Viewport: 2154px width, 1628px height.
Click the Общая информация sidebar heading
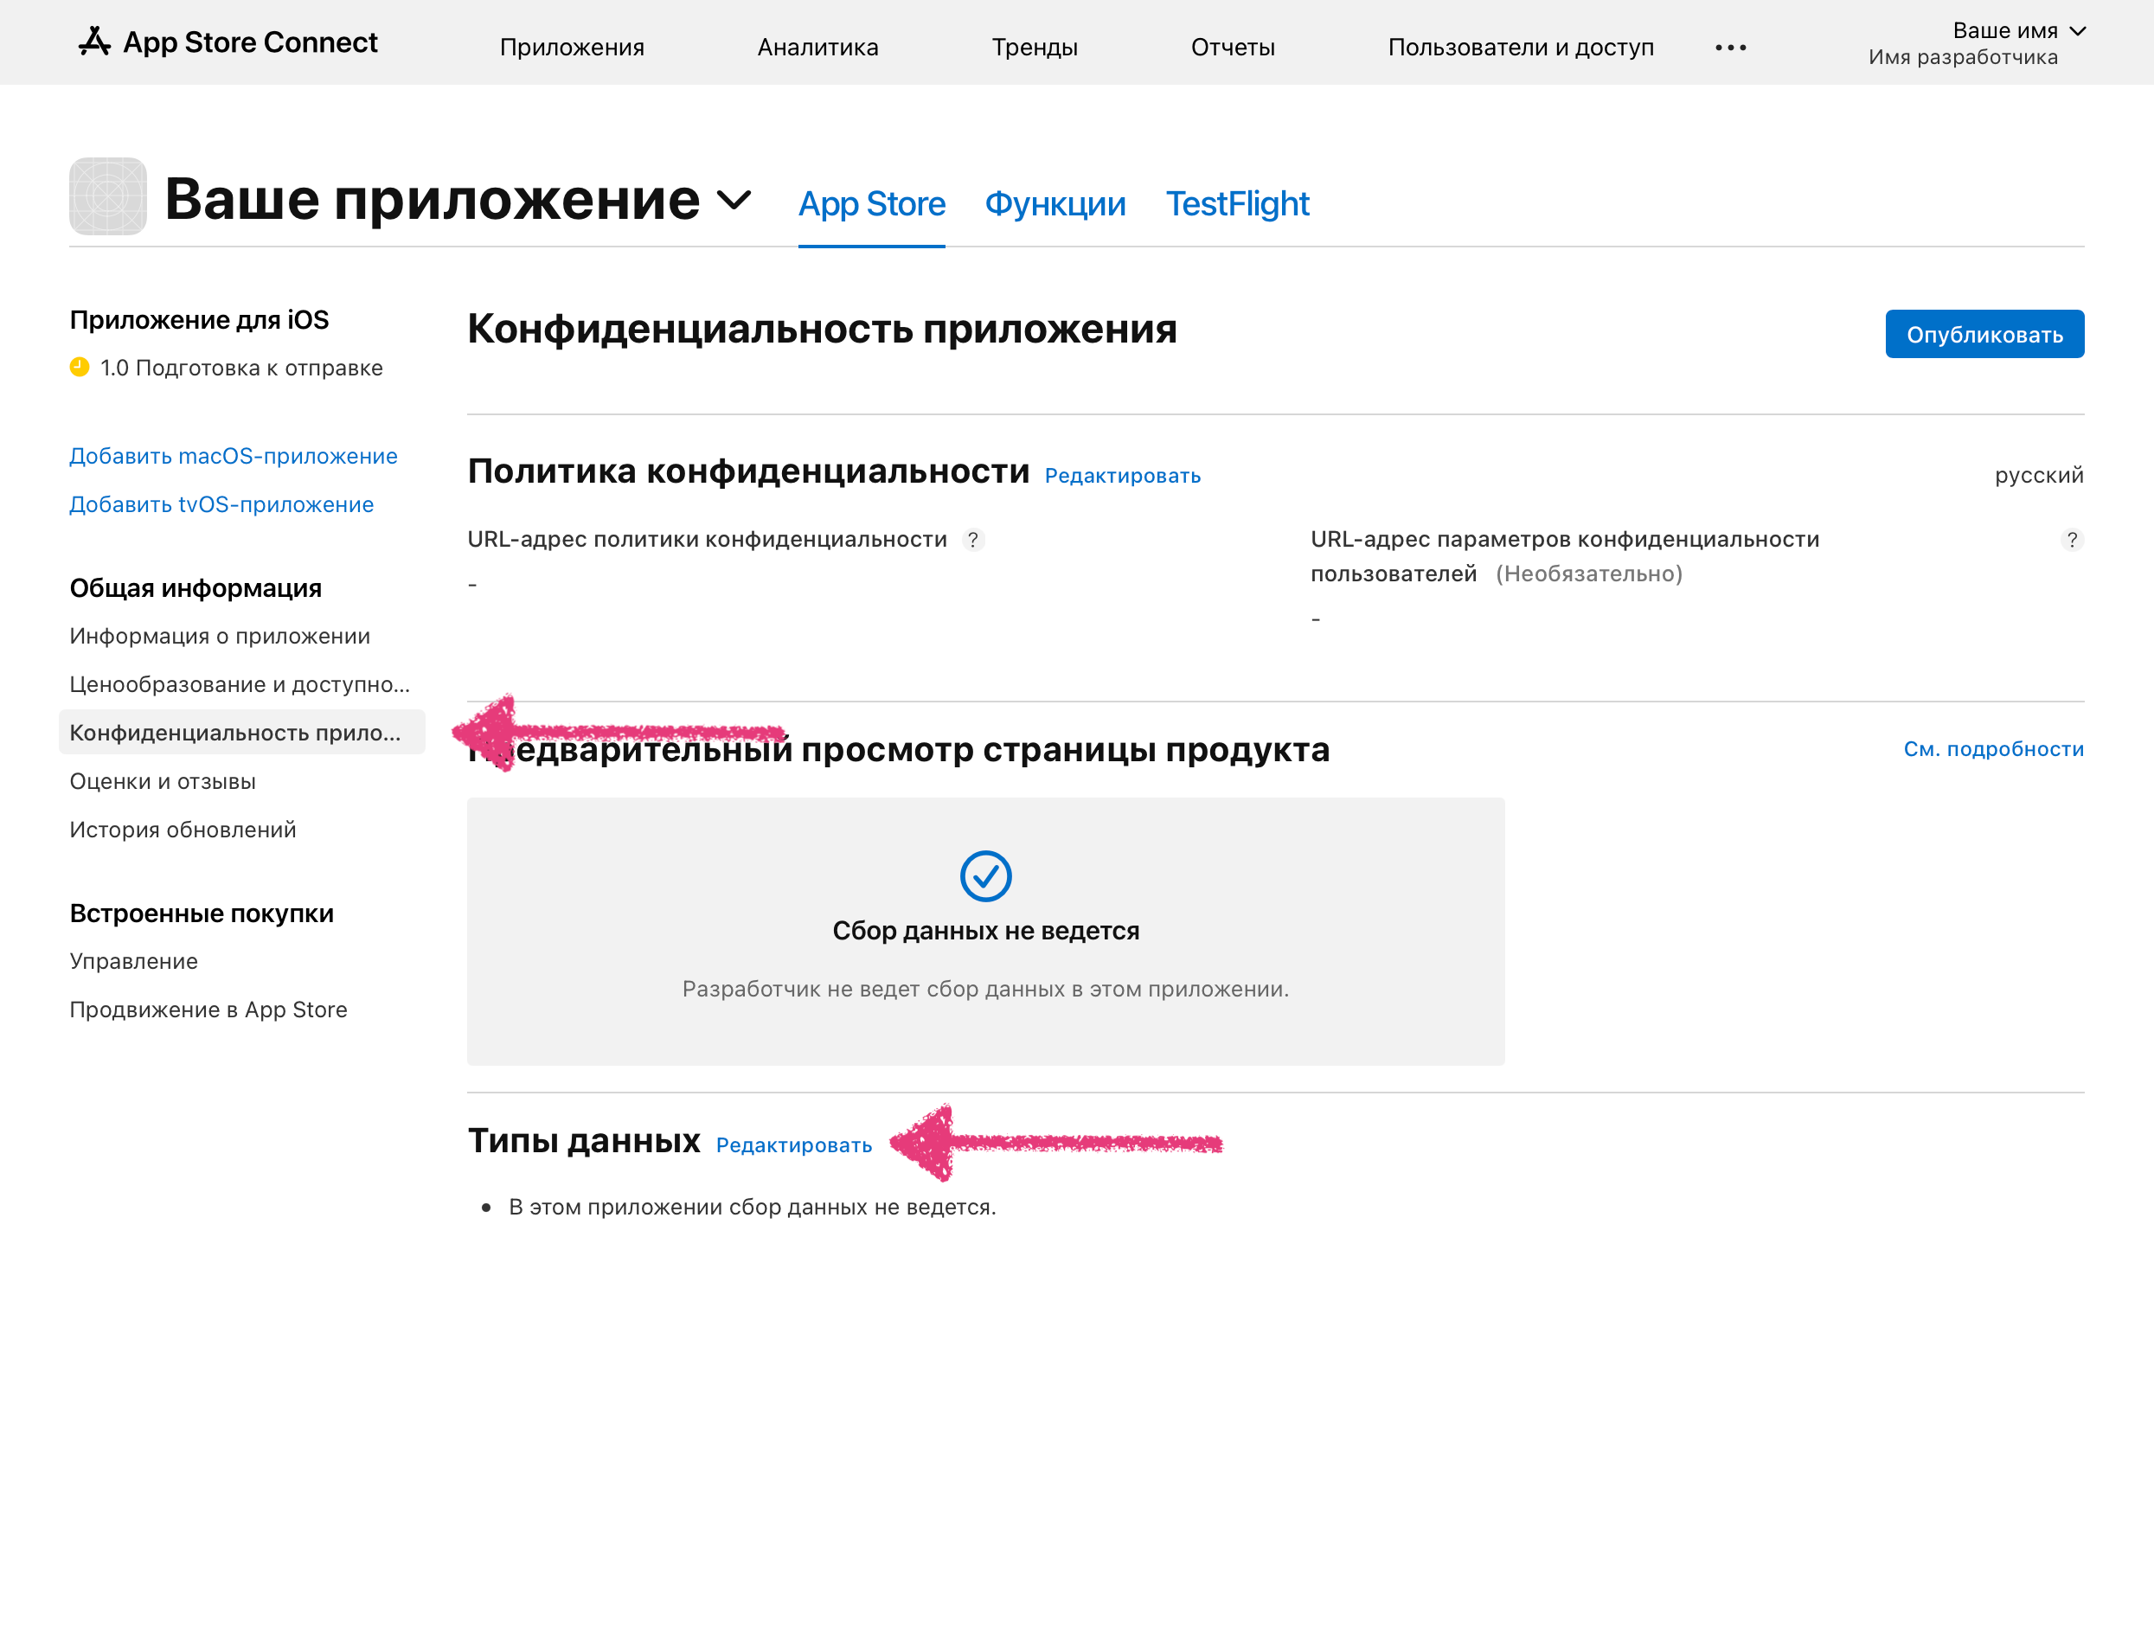click(x=196, y=588)
